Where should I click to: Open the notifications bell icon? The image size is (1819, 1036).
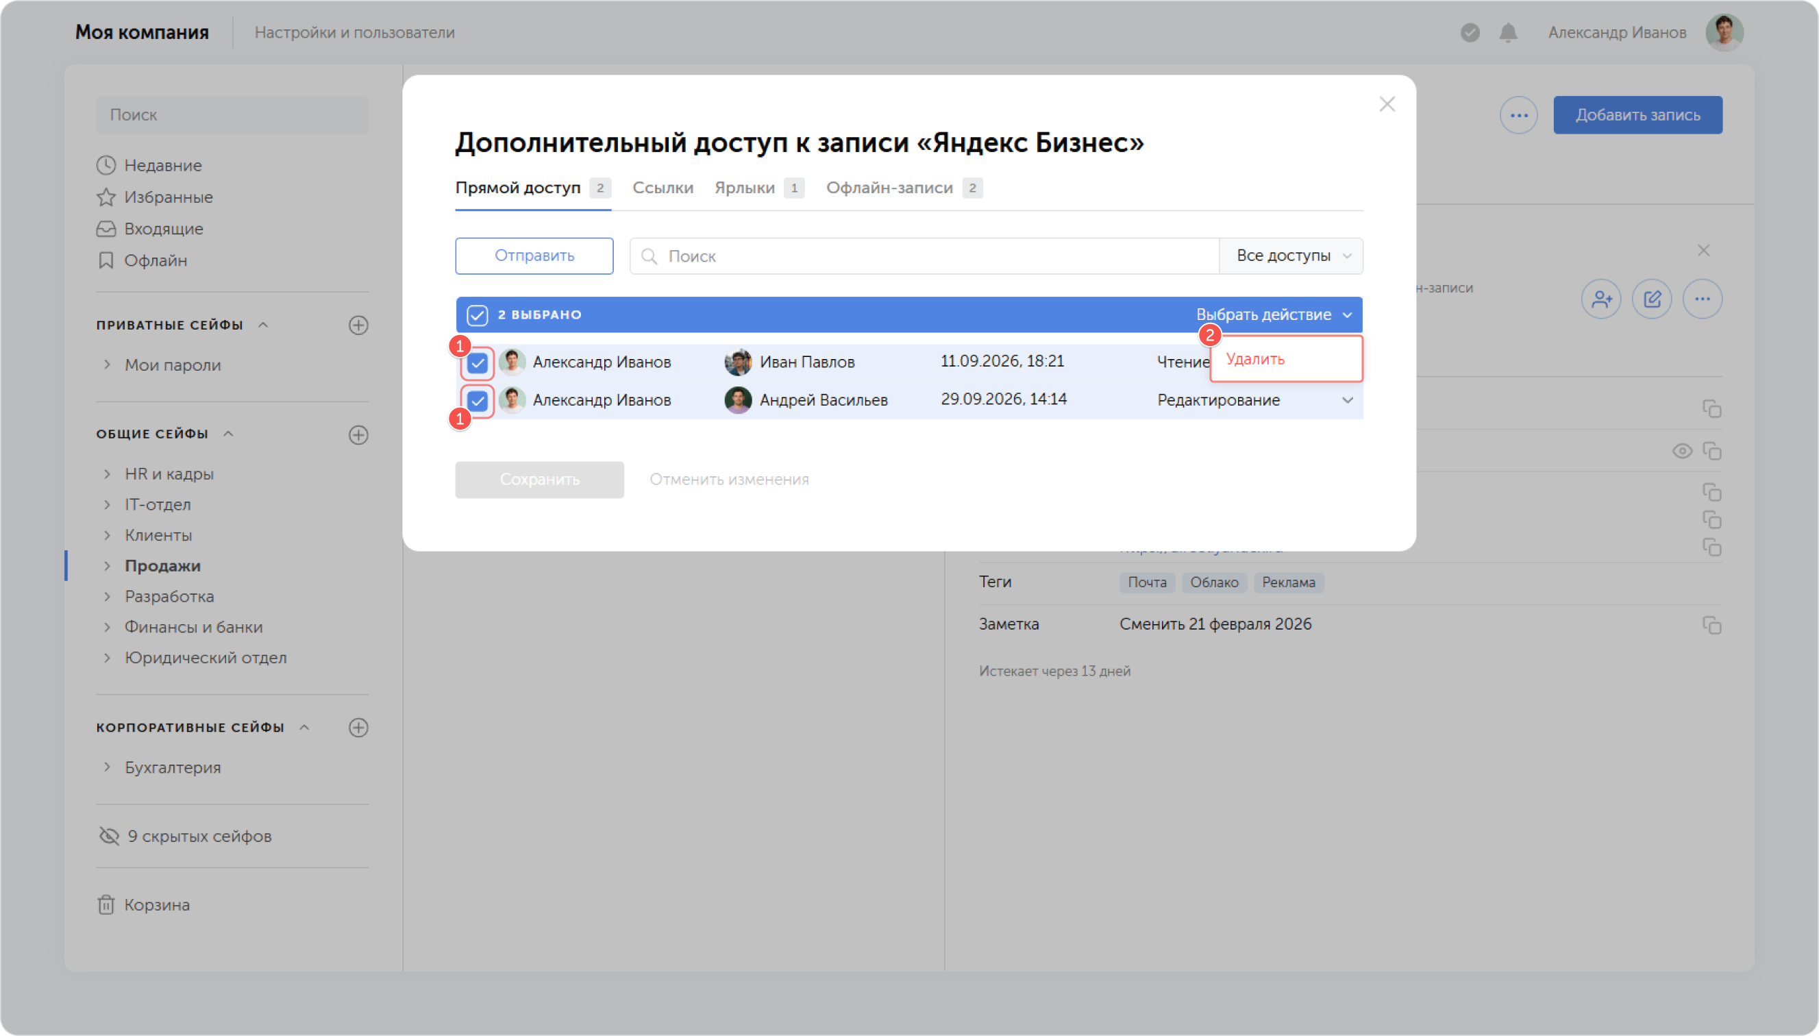[x=1508, y=33]
